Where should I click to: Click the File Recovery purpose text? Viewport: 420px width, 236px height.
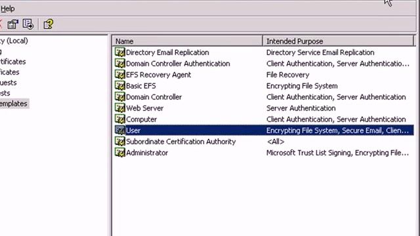287,75
